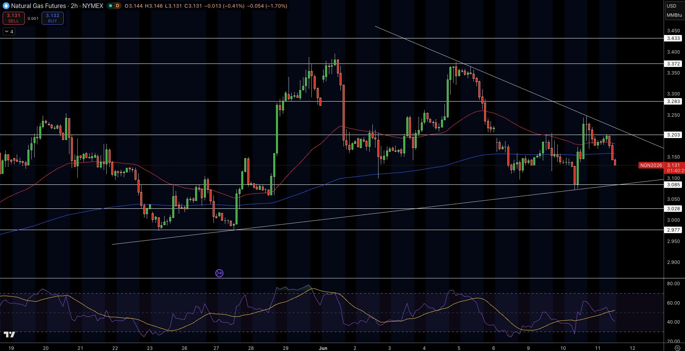Click the TradingView logo watermark icon
The height and width of the screenshot is (351, 685).
point(10,334)
